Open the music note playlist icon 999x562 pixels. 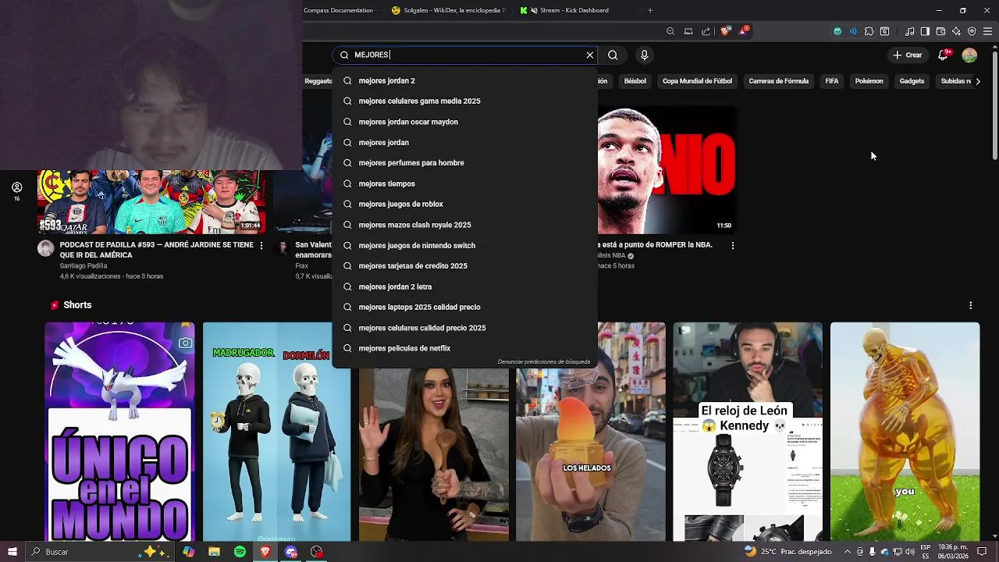click(909, 31)
